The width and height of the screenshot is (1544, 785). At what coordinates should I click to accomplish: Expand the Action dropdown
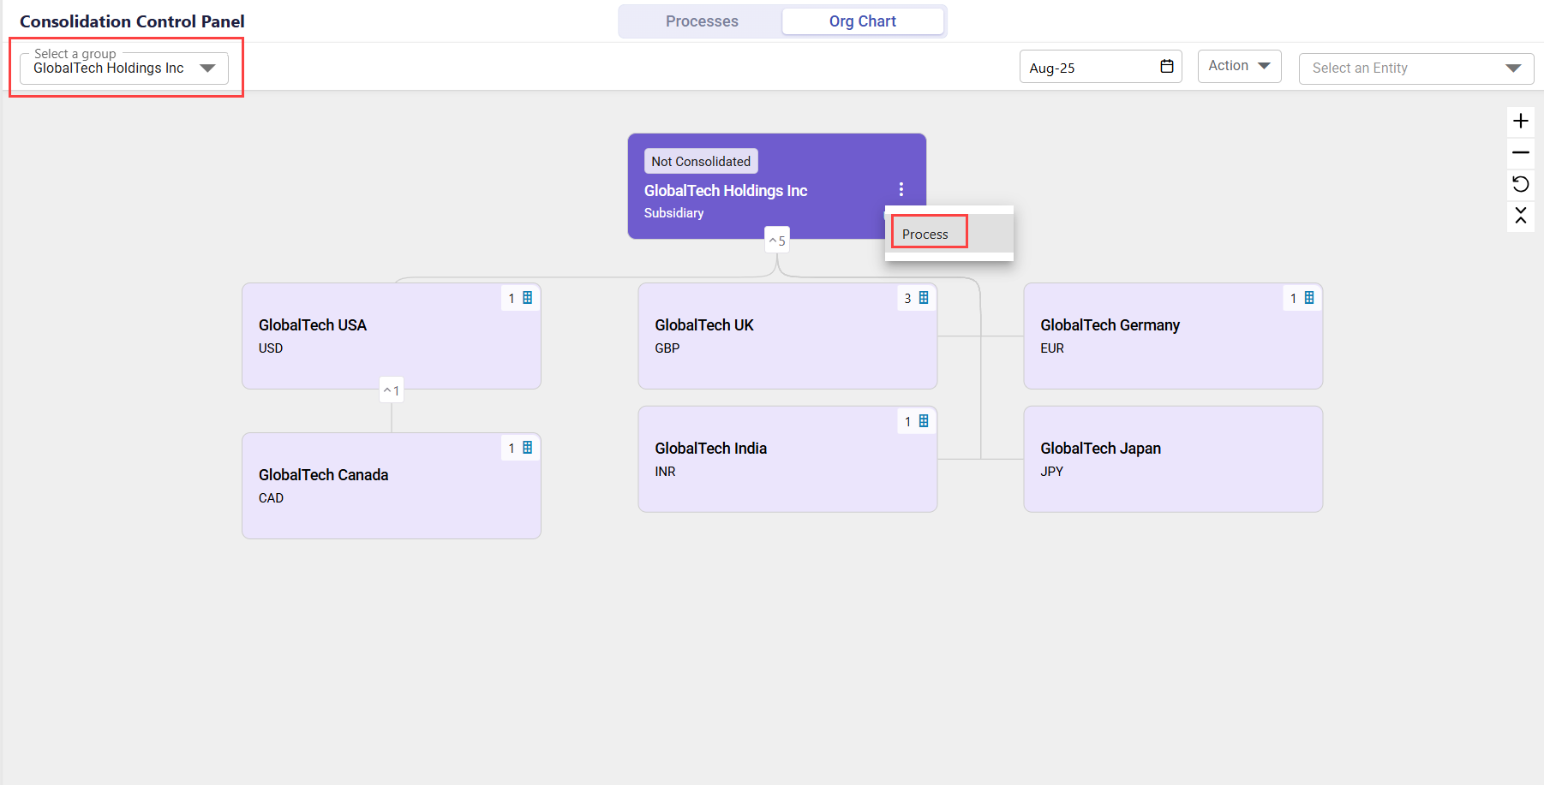(x=1238, y=66)
